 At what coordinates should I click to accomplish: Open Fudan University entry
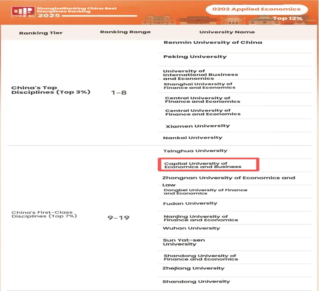pos(190,203)
